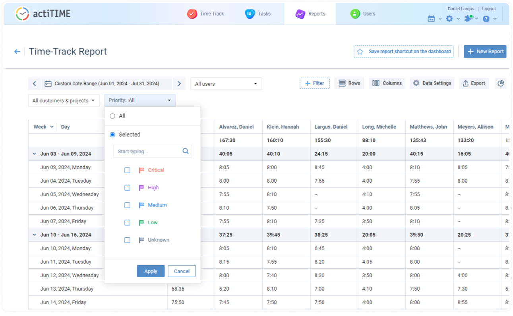The width and height of the screenshot is (513, 316).
Task: Click the calendar icon in the date range
Action: [x=48, y=84]
